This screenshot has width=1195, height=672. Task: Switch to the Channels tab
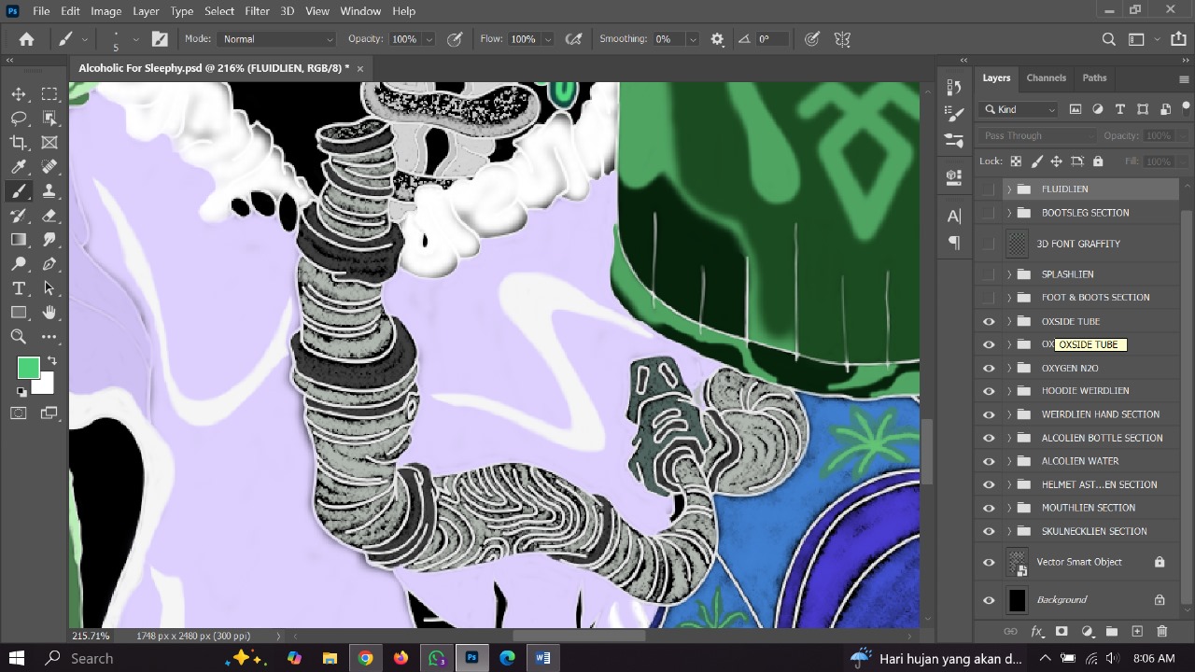pos(1046,77)
